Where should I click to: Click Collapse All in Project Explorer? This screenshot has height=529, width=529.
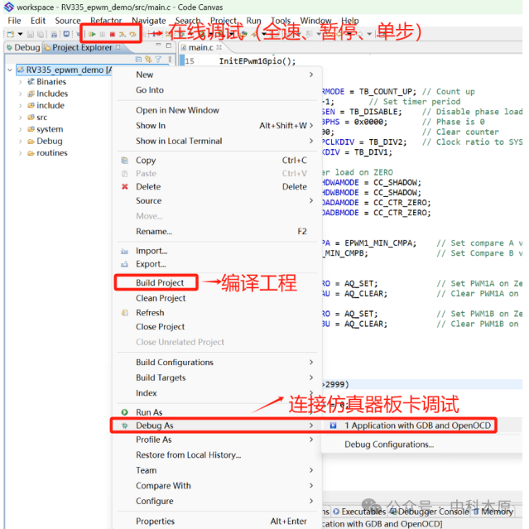pos(138,60)
